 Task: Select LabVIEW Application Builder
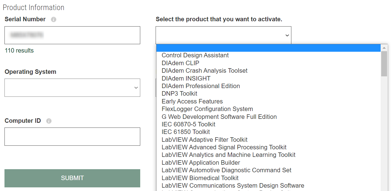tap(268, 163)
